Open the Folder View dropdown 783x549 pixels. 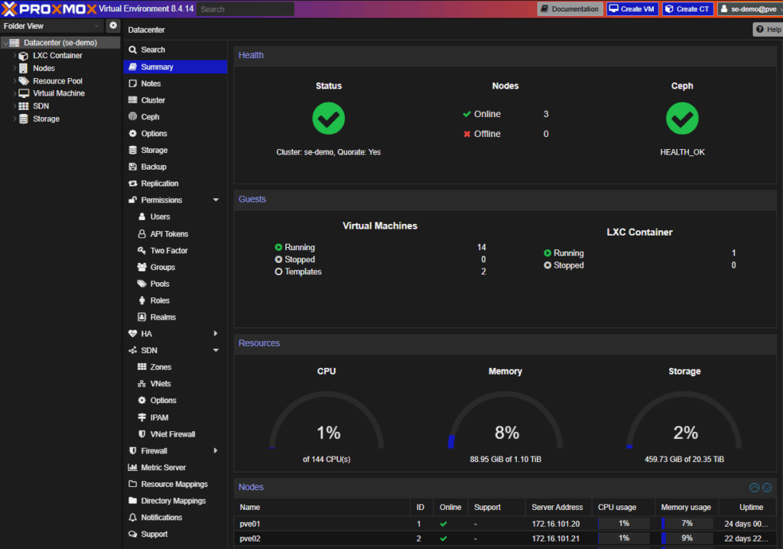click(50, 25)
